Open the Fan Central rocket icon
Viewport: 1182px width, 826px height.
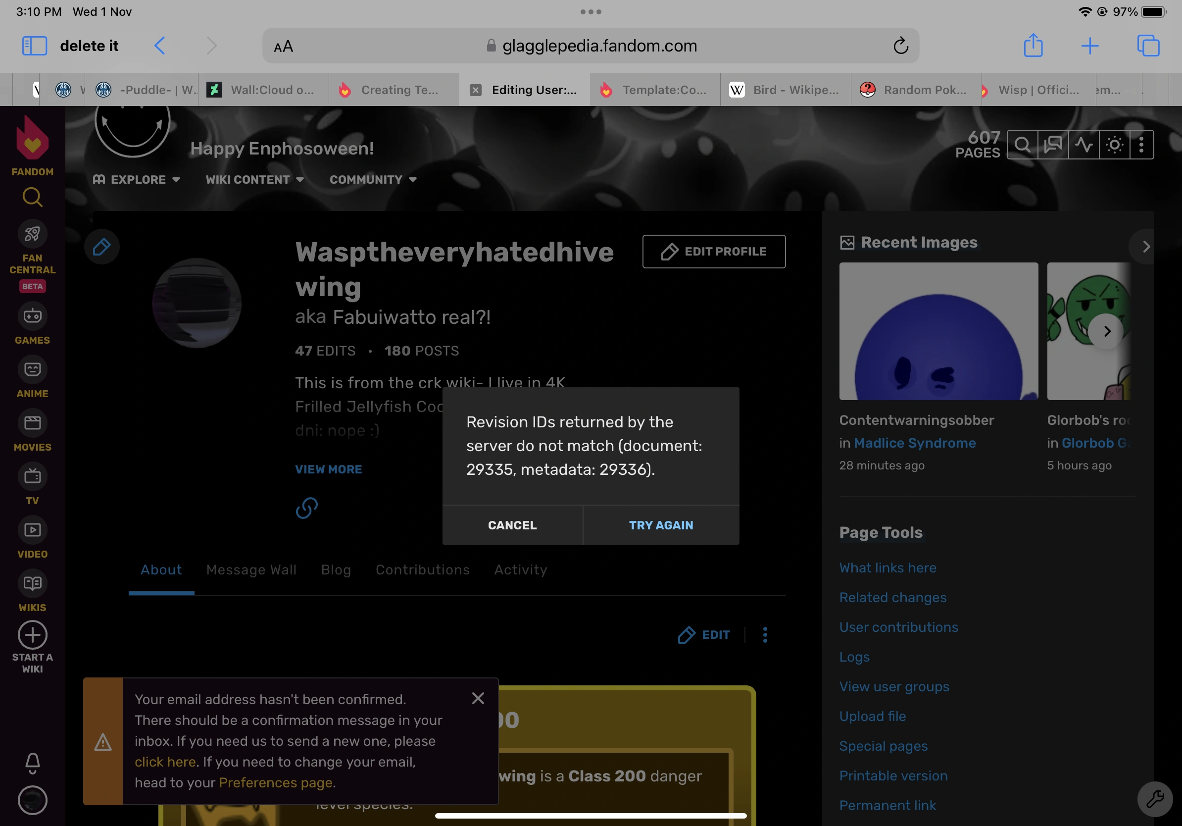click(x=33, y=234)
